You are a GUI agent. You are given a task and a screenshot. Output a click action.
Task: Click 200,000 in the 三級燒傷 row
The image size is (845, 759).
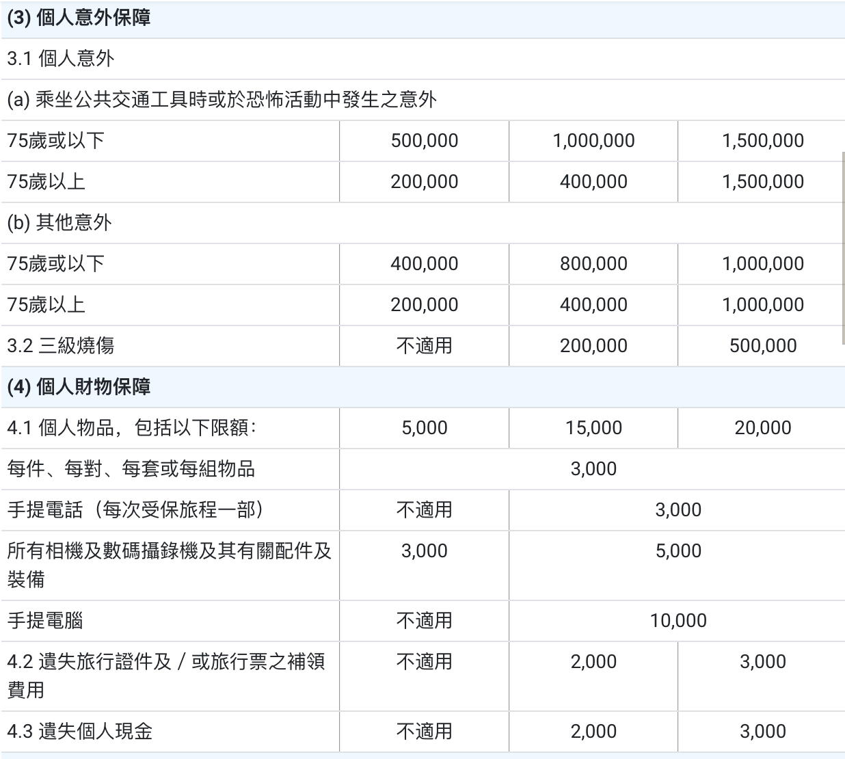click(x=593, y=346)
